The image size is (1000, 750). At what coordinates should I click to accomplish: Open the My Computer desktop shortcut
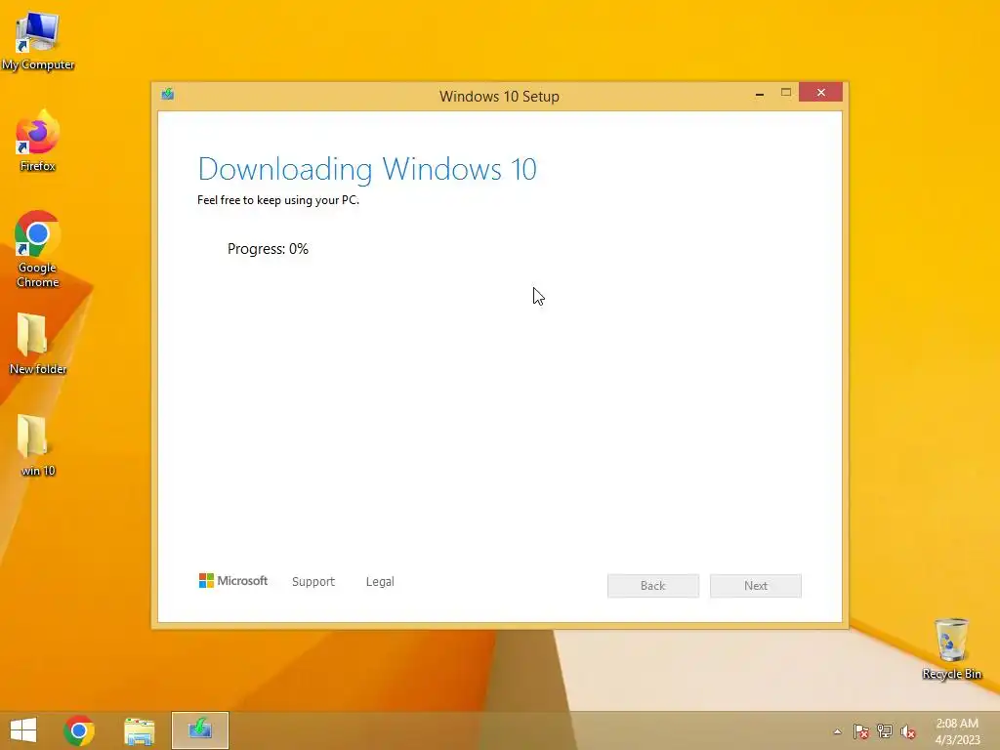(x=38, y=40)
